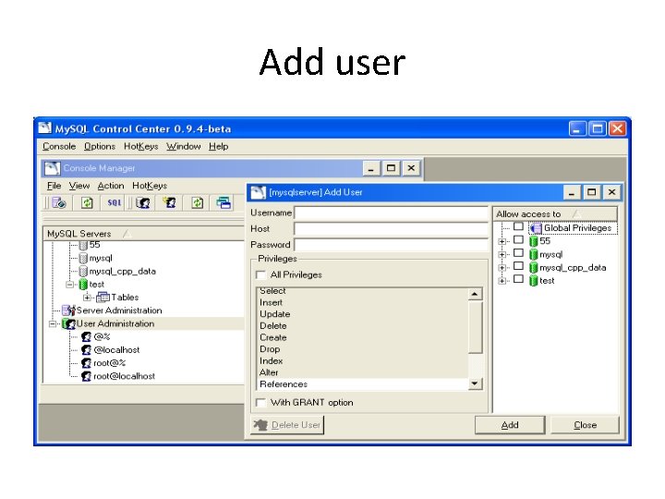The width and height of the screenshot is (665, 499).
Task: Click the first Console Manager toolbar icon
Action: 58,202
